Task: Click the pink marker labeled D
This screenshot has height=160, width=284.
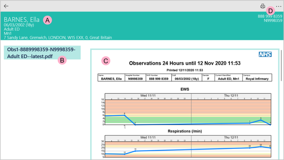Action: [x=271, y=11]
